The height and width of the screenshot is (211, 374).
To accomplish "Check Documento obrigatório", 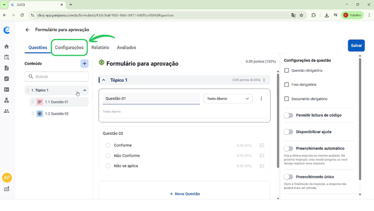I will (x=286, y=99).
